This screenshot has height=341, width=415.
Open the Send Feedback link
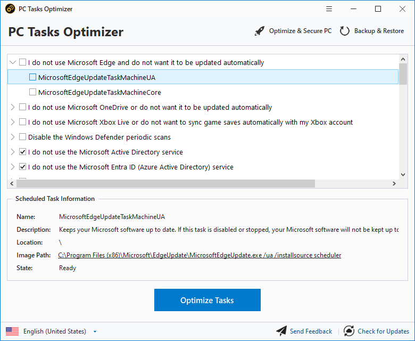click(311, 331)
